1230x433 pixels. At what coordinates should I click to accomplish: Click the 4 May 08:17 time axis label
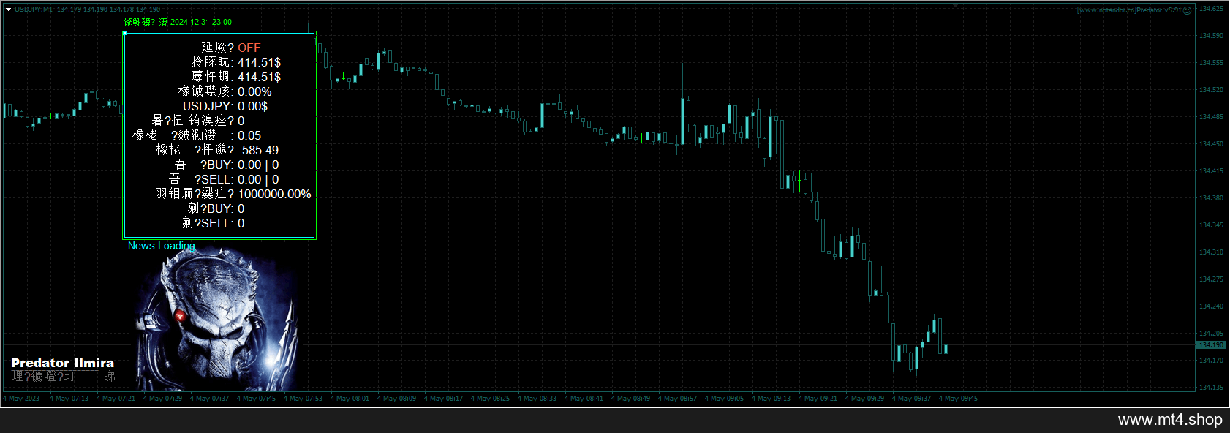pos(443,399)
